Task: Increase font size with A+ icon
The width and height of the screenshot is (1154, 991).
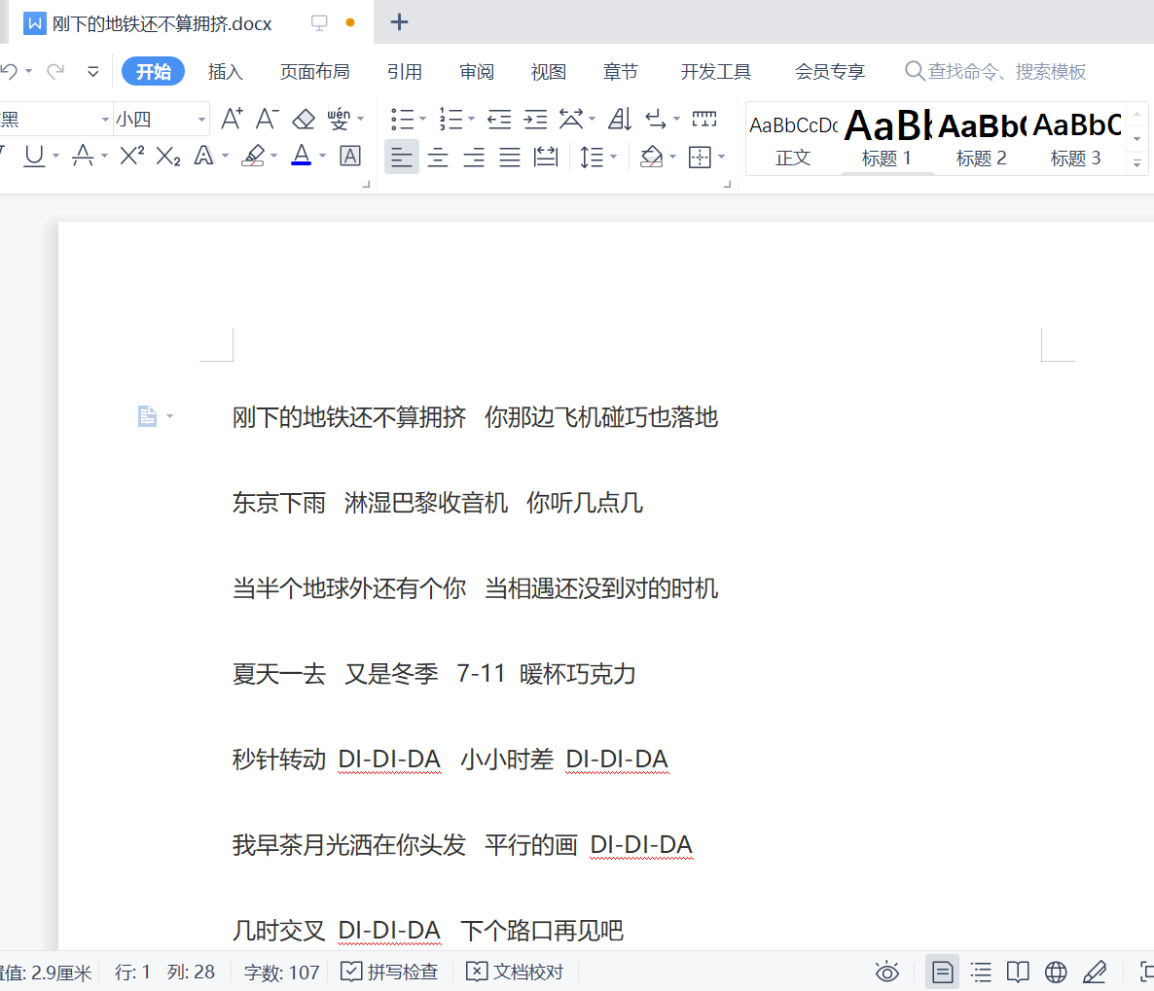Action: click(232, 119)
